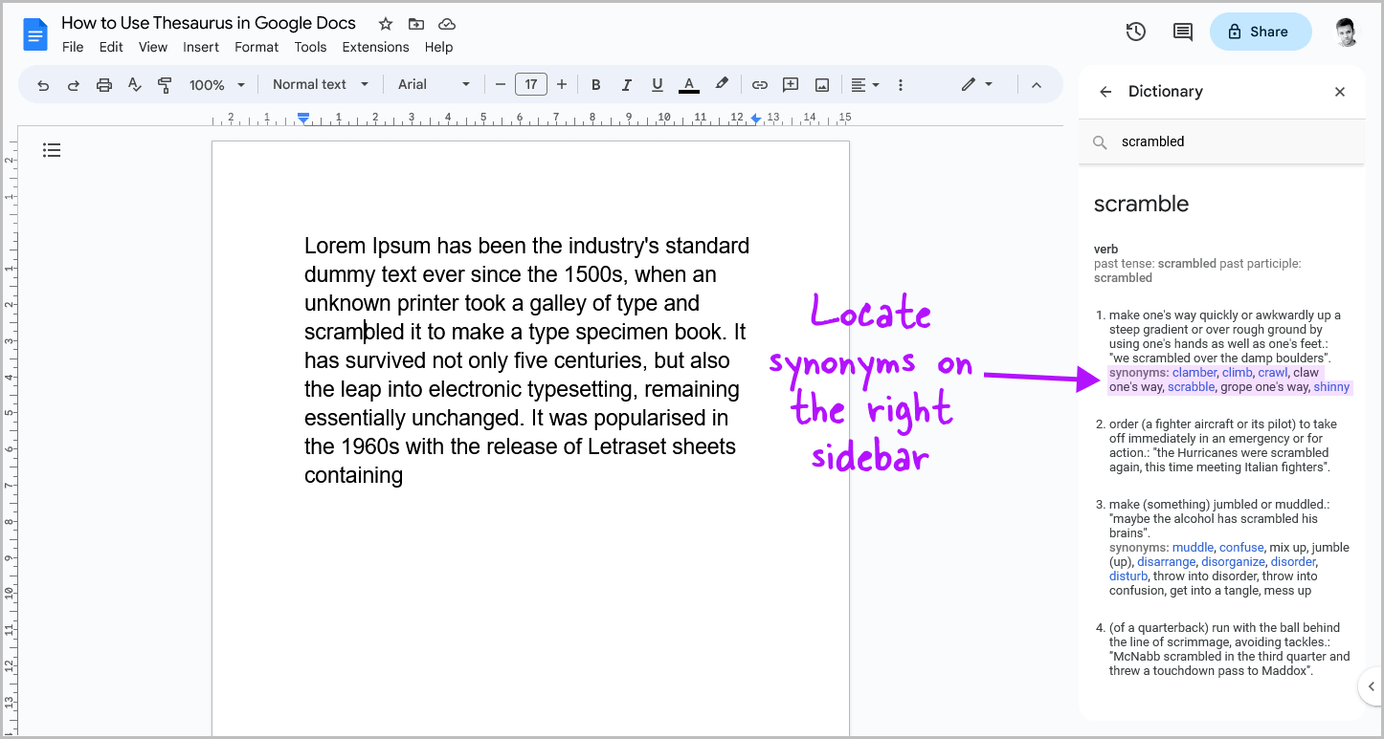Screen dimensions: 1384x739
Task: Select the Paint format tool
Action: pos(165,84)
